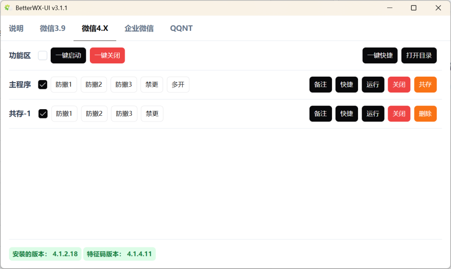Open the 说明 tab
Screen dimensions: 451x269
(16, 28)
